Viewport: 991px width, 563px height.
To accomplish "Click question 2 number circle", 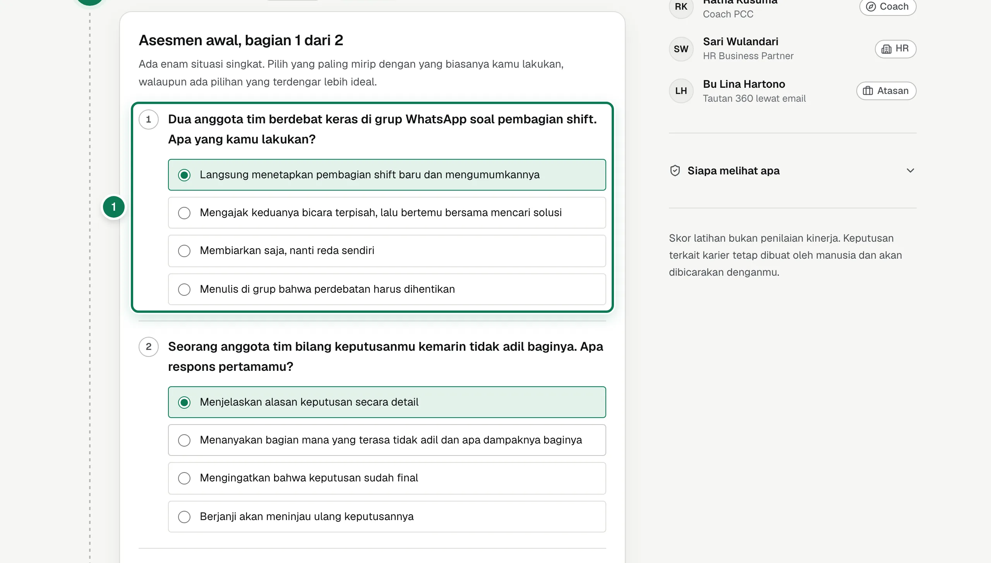I will pyautogui.click(x=149, y=346).
